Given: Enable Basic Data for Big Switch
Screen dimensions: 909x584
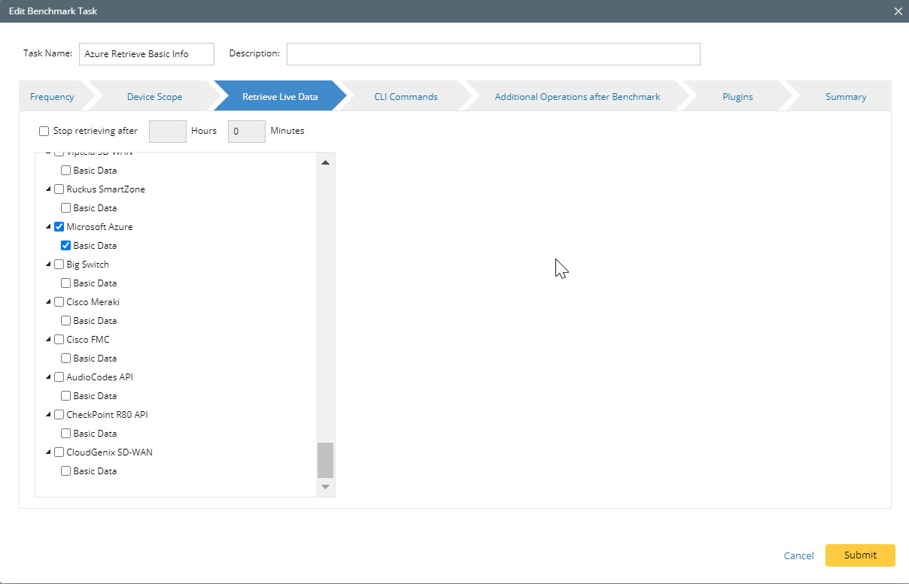Looking at the screenshot, I should (x=65, y=283).
